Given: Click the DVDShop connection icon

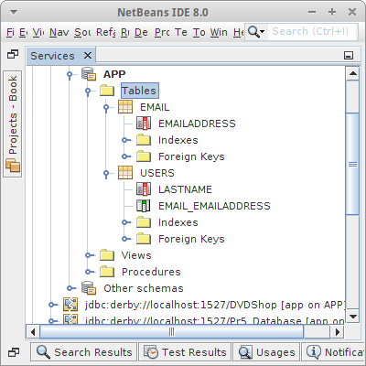Looking at the screenshot, I should tap(70, 305).
